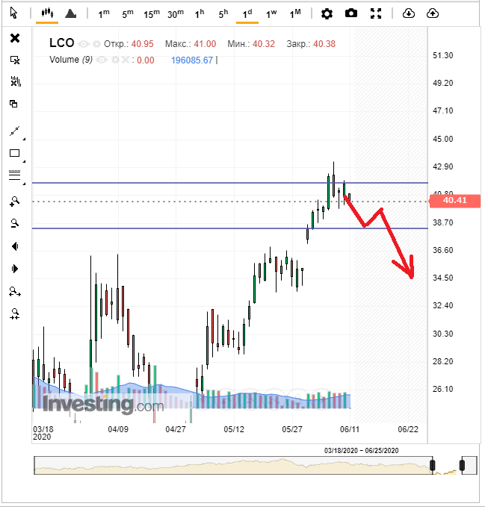Switch to 1m timeframe
The image size is (488, 521).
pos(104,14)
